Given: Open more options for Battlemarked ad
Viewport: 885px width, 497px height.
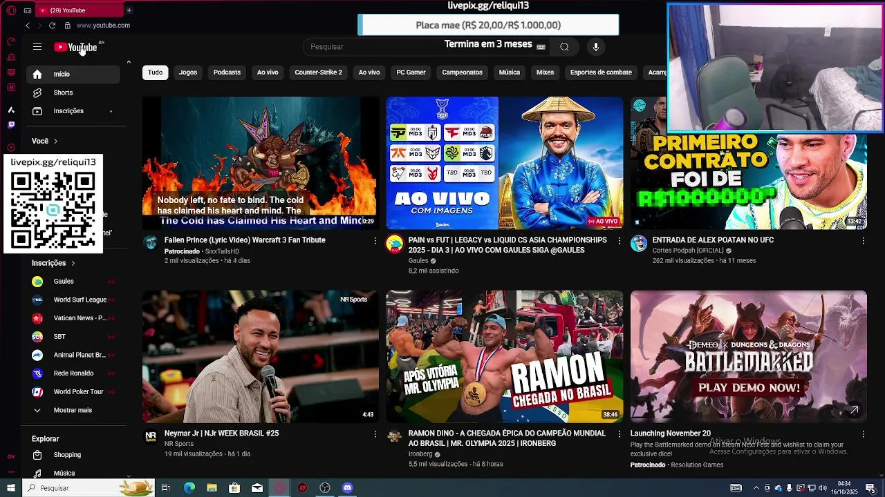Looking at the screenshot, I should tap(864, 434).
